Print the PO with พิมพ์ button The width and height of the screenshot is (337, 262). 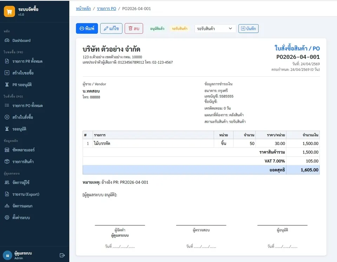click(x=87, y=28)
